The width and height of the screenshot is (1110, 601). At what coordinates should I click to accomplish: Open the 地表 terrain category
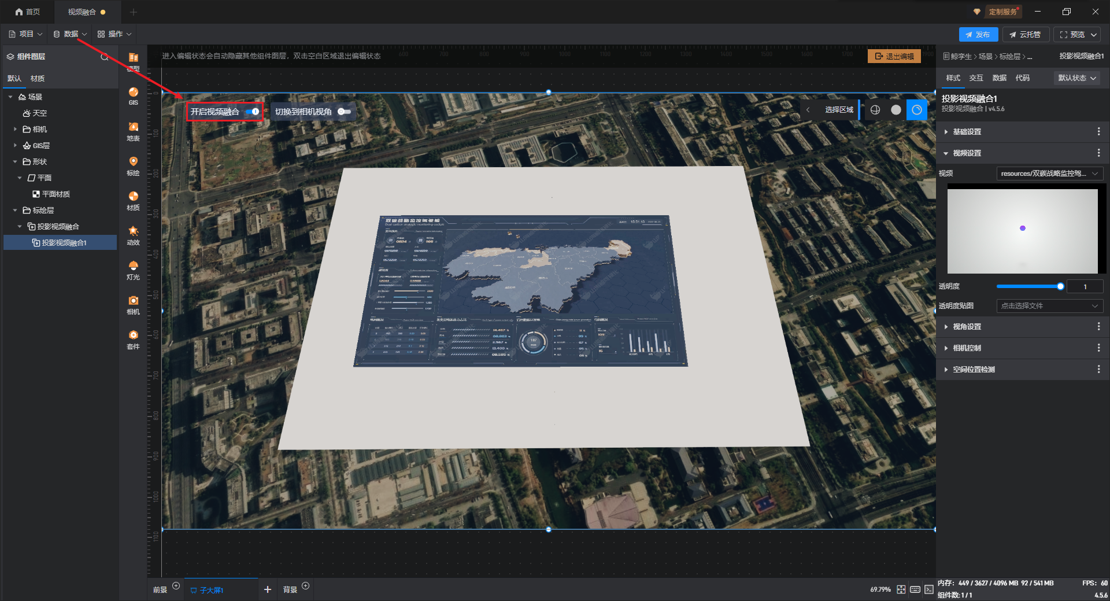click(x=133, y=131)
